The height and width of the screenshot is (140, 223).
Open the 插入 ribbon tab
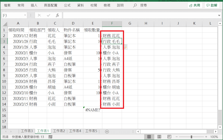[x=34, y=5]
